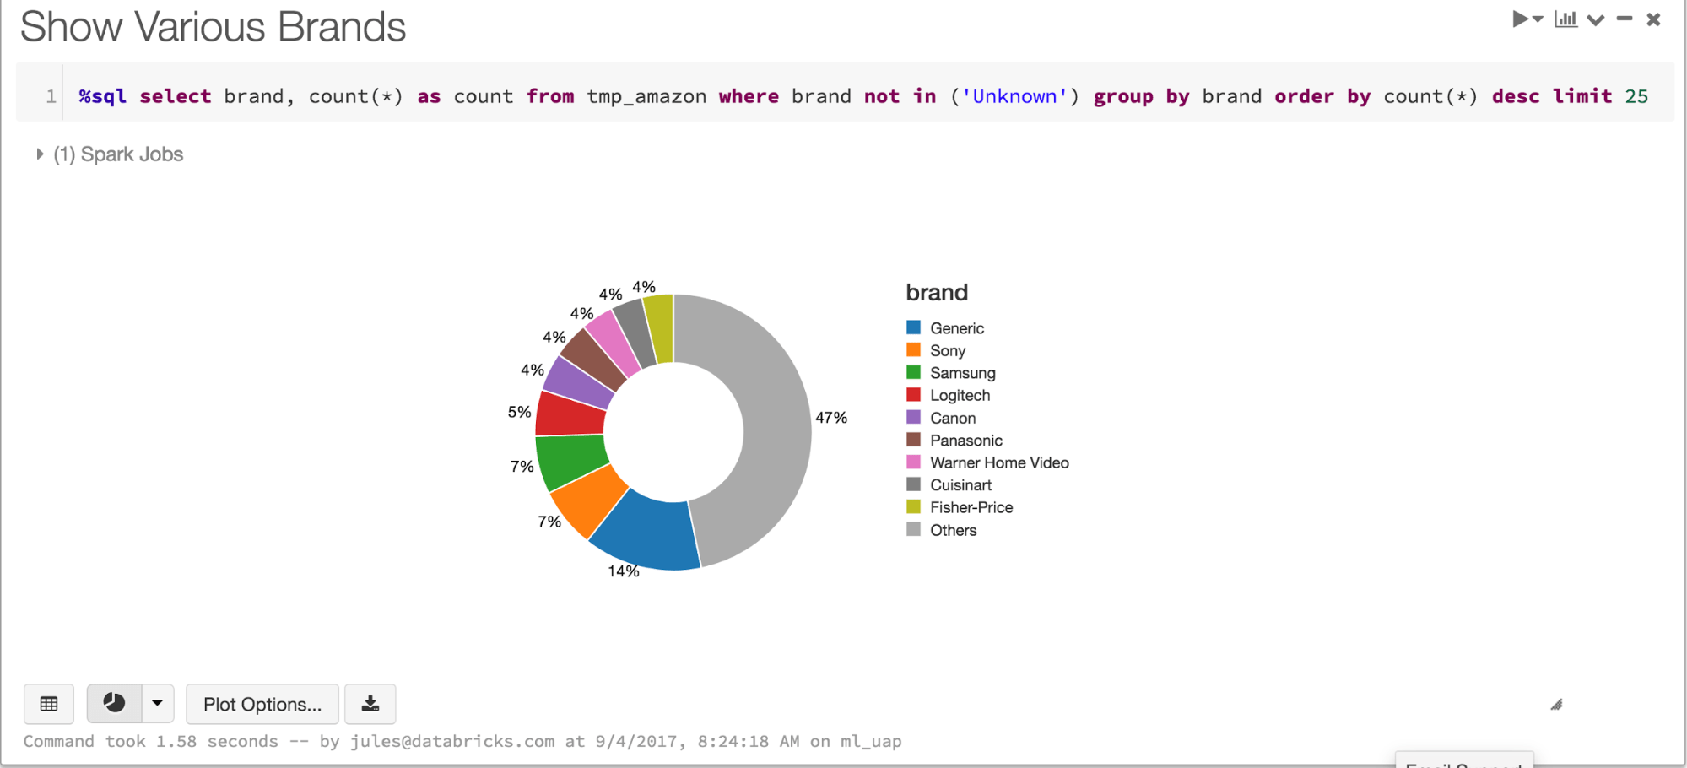Click the 47% percentage label
The width and height of the screenshot is (1687, 768).
click(831, 418)
